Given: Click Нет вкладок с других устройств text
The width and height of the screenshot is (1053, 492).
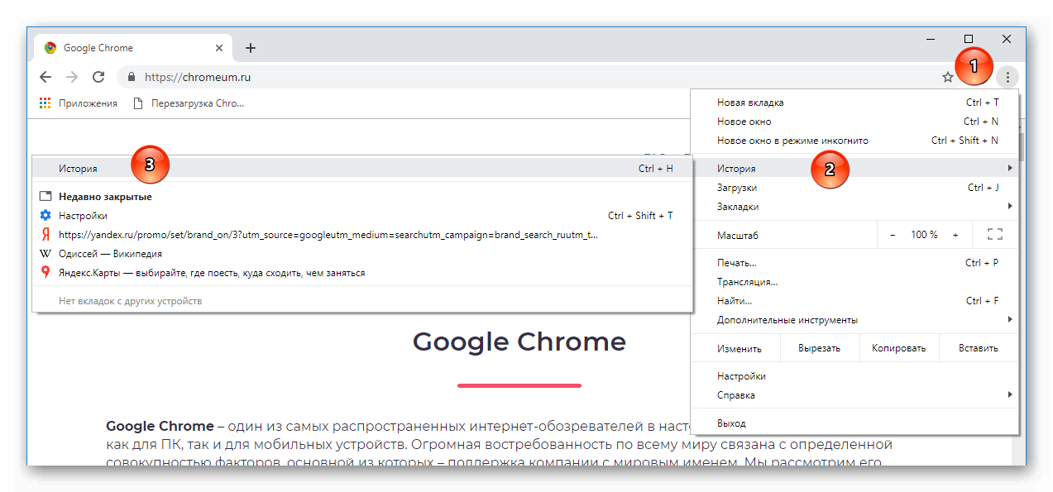Looking at the screenshot, I should coord(131,301).
